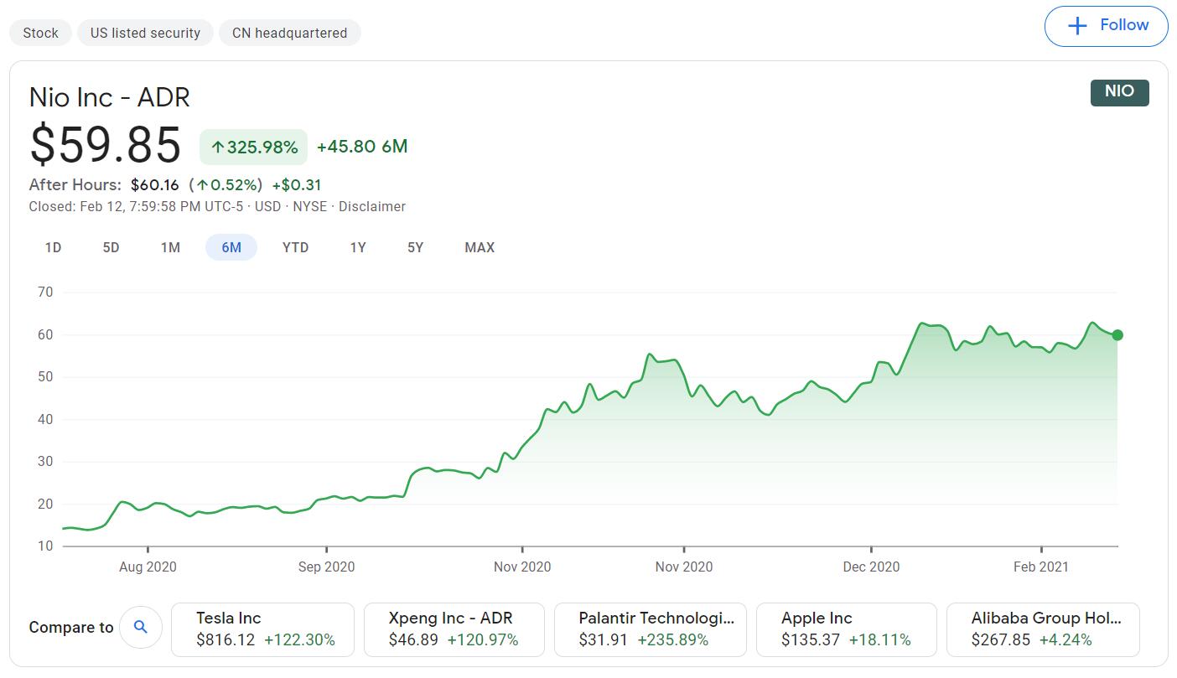The image size is (1177, 678).
Task: Click the green price endpoint dot on the chart
Action: (1117, 334)
